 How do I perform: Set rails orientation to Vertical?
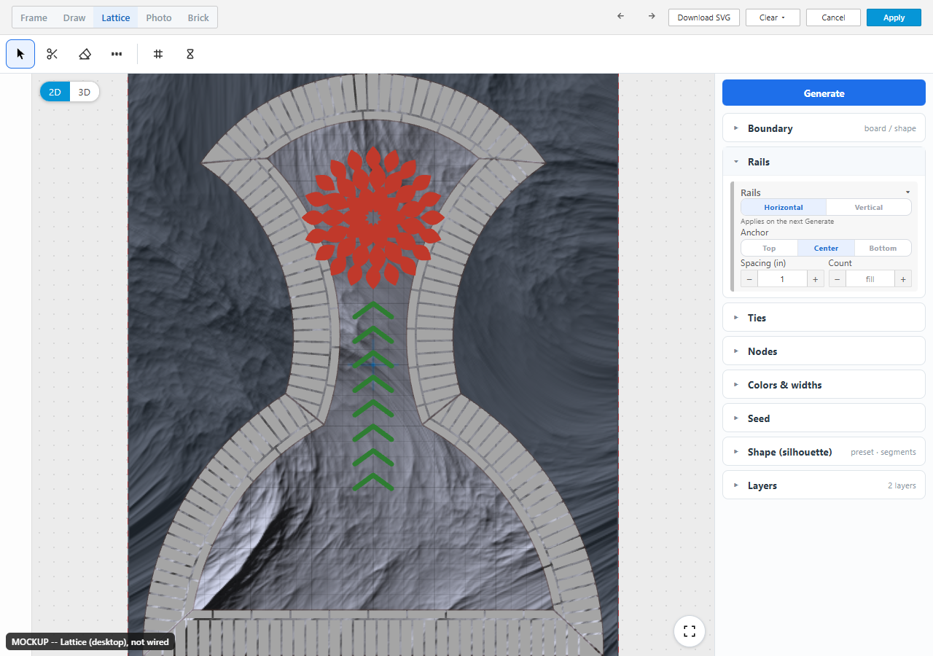pyautogui.click(x=869, y=208)
